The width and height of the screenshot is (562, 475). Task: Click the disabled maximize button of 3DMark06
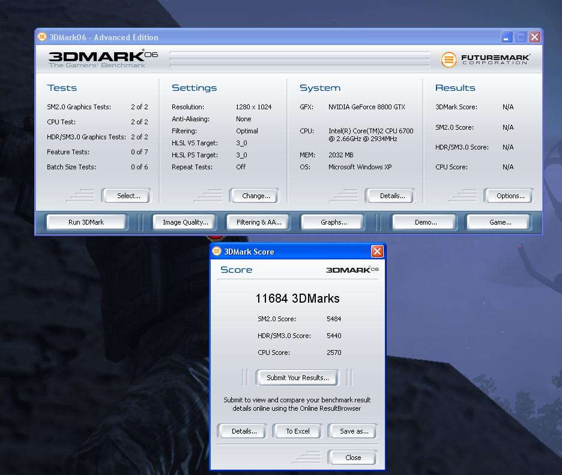[521, 37]
